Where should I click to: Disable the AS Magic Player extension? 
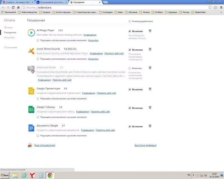tap(130, 31)
